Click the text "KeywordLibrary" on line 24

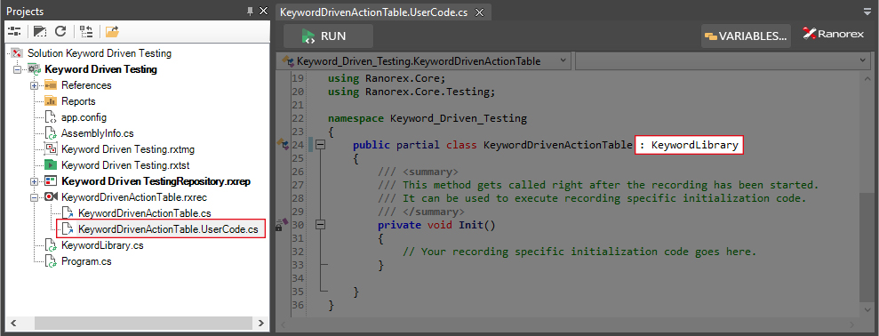[x=694, y=145]
